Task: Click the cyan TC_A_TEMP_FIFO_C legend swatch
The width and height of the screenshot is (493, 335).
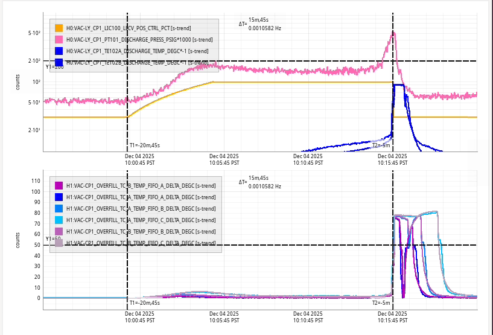Action: click(59, 220)
